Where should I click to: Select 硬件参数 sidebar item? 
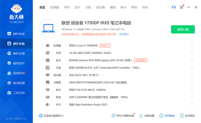point(16,44)
